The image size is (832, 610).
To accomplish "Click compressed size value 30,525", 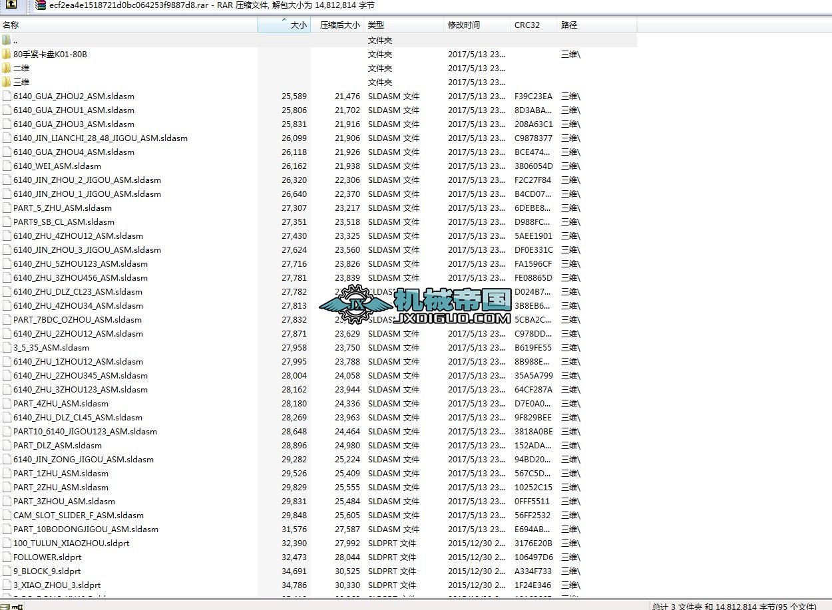I will 347,571.
